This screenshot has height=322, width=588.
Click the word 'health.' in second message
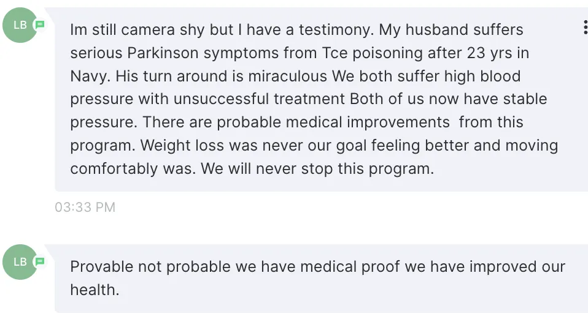95,290
